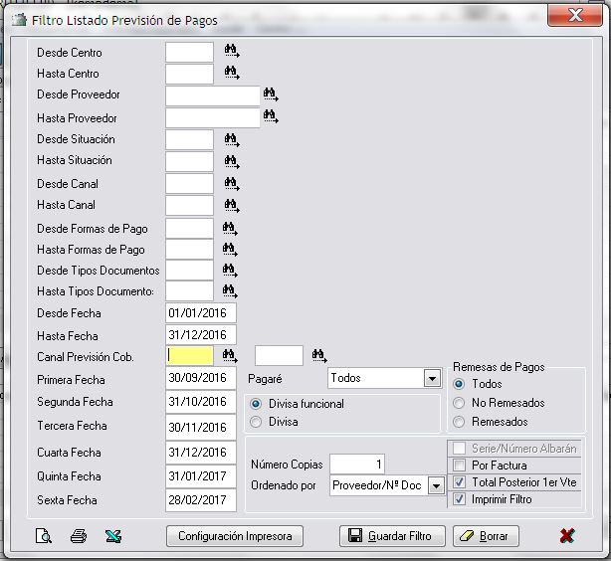The image size is (611, 561).
Task: Click Quinta Fecha field 31/01/2017
Action: [201, 476]
